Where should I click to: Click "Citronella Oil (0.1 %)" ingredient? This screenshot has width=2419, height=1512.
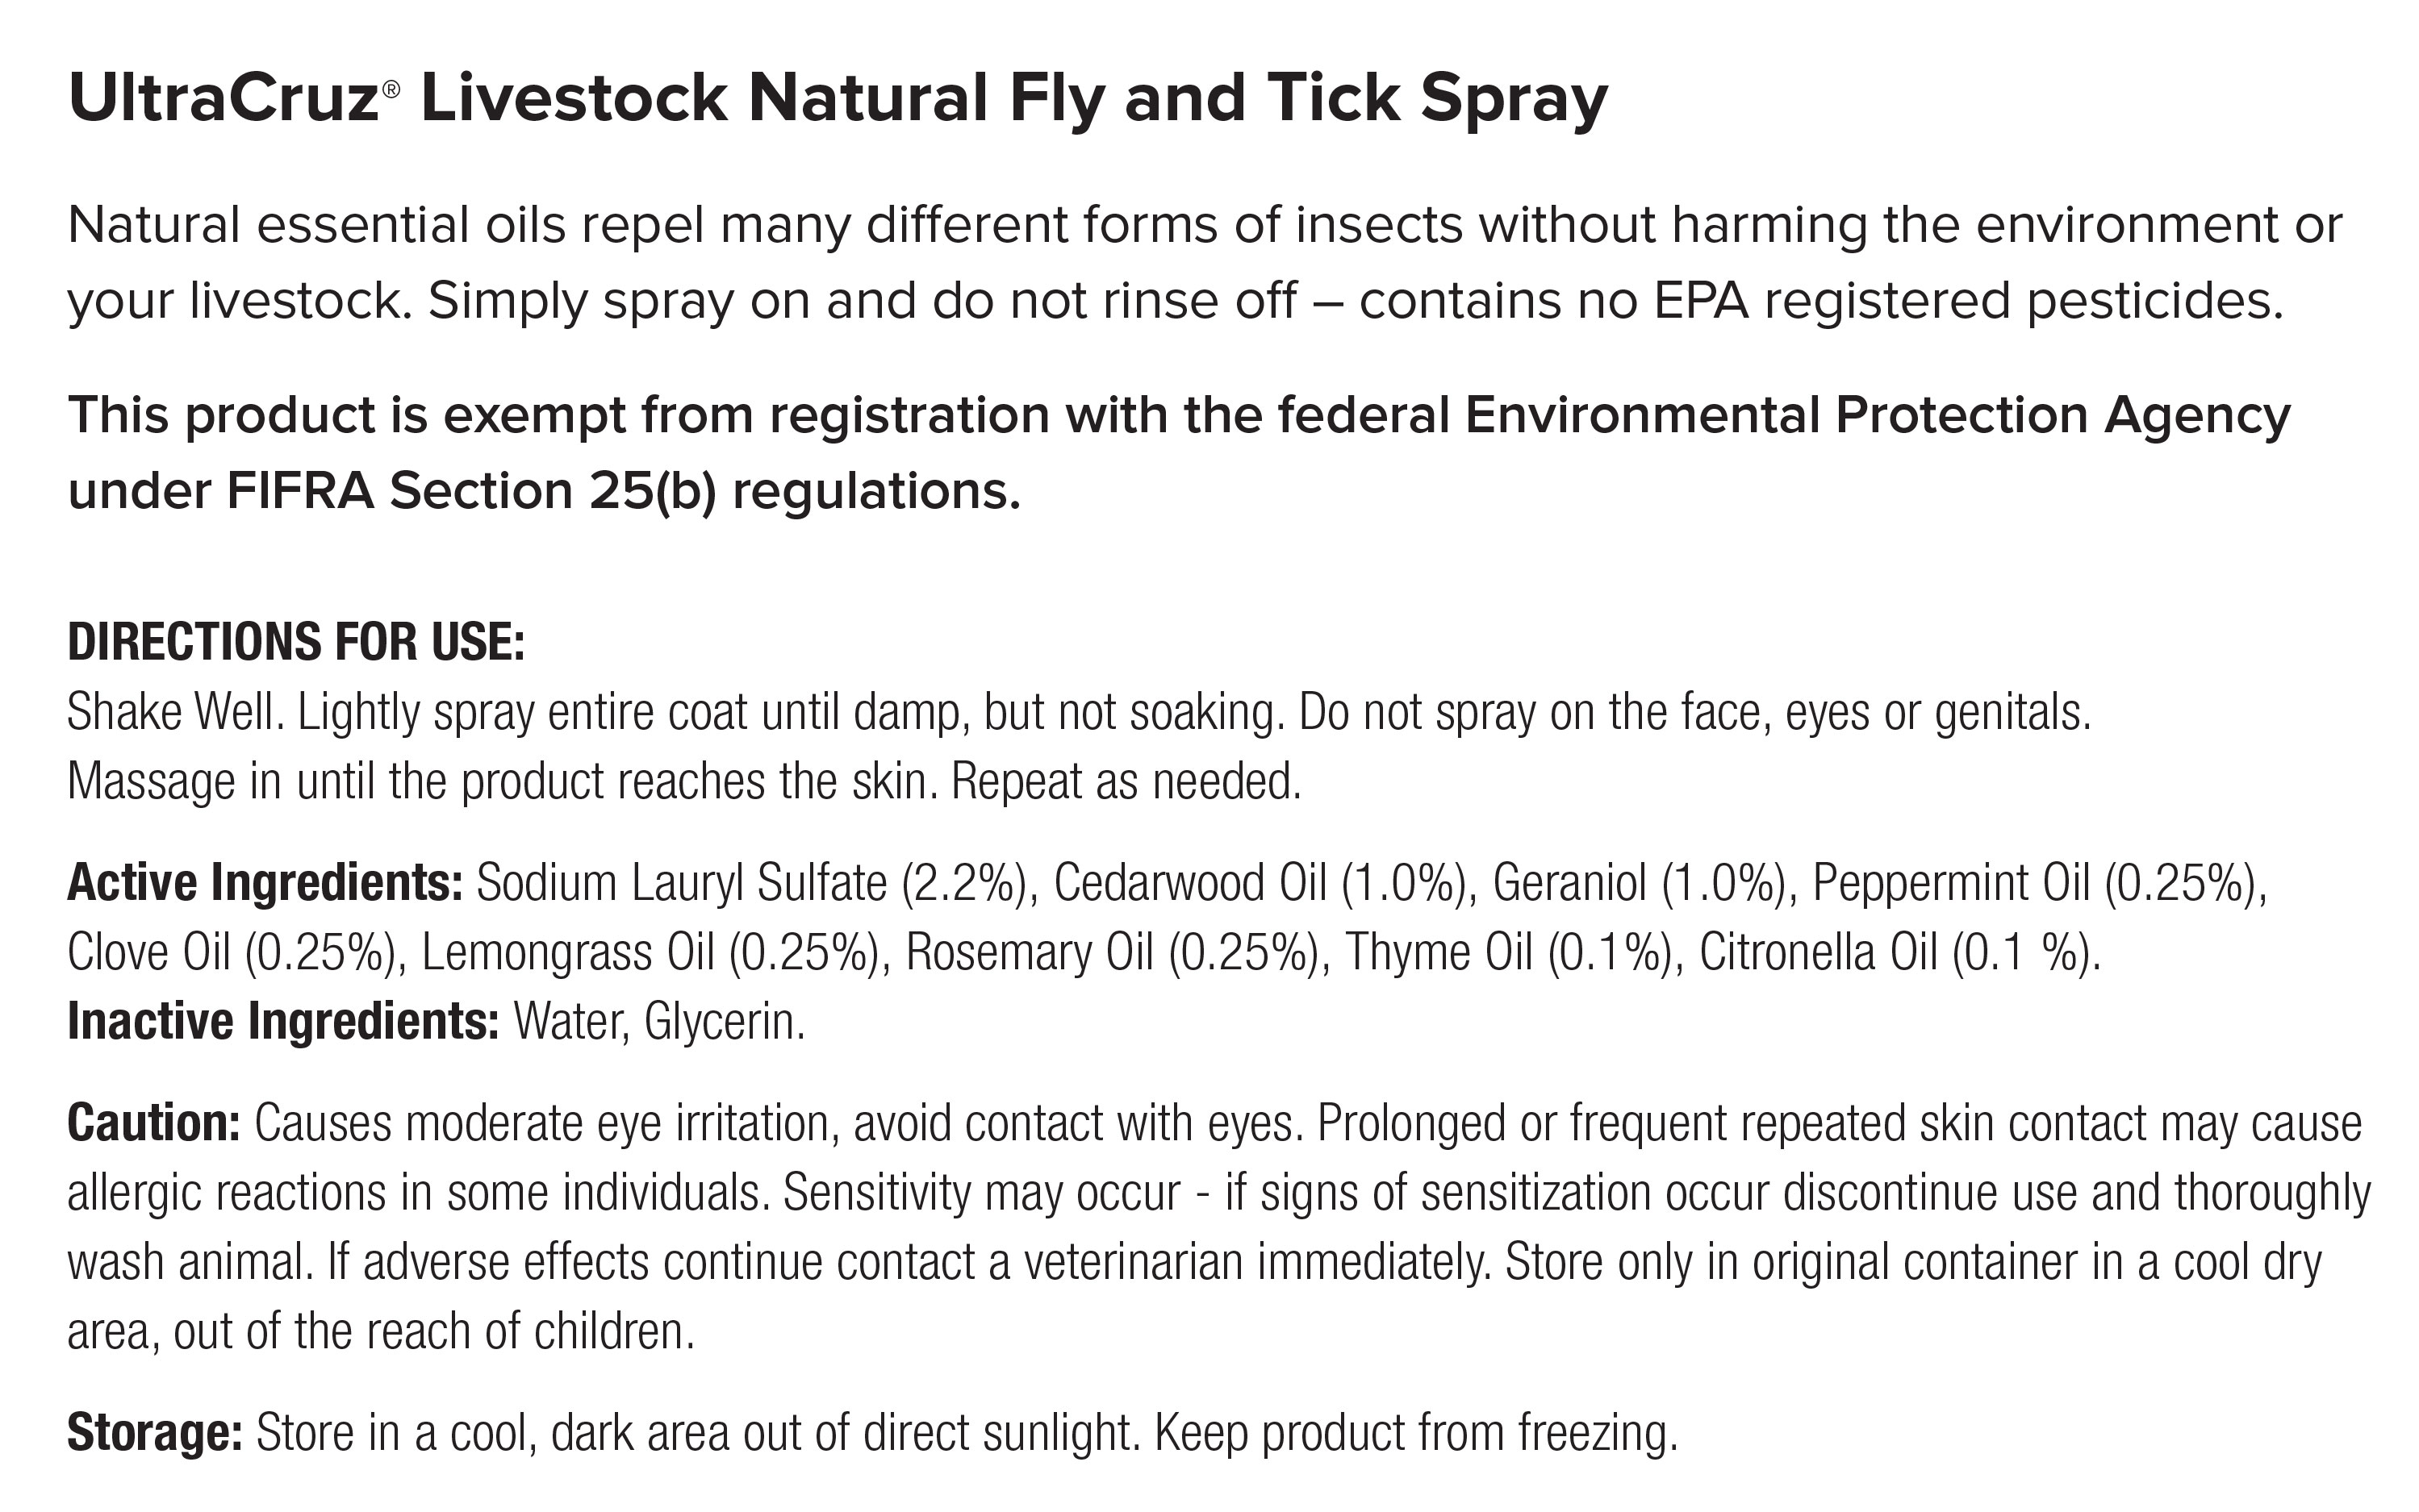(1899, 952)
